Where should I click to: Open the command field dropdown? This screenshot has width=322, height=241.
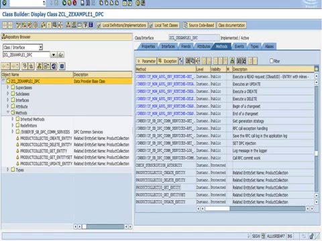point(44,3)
